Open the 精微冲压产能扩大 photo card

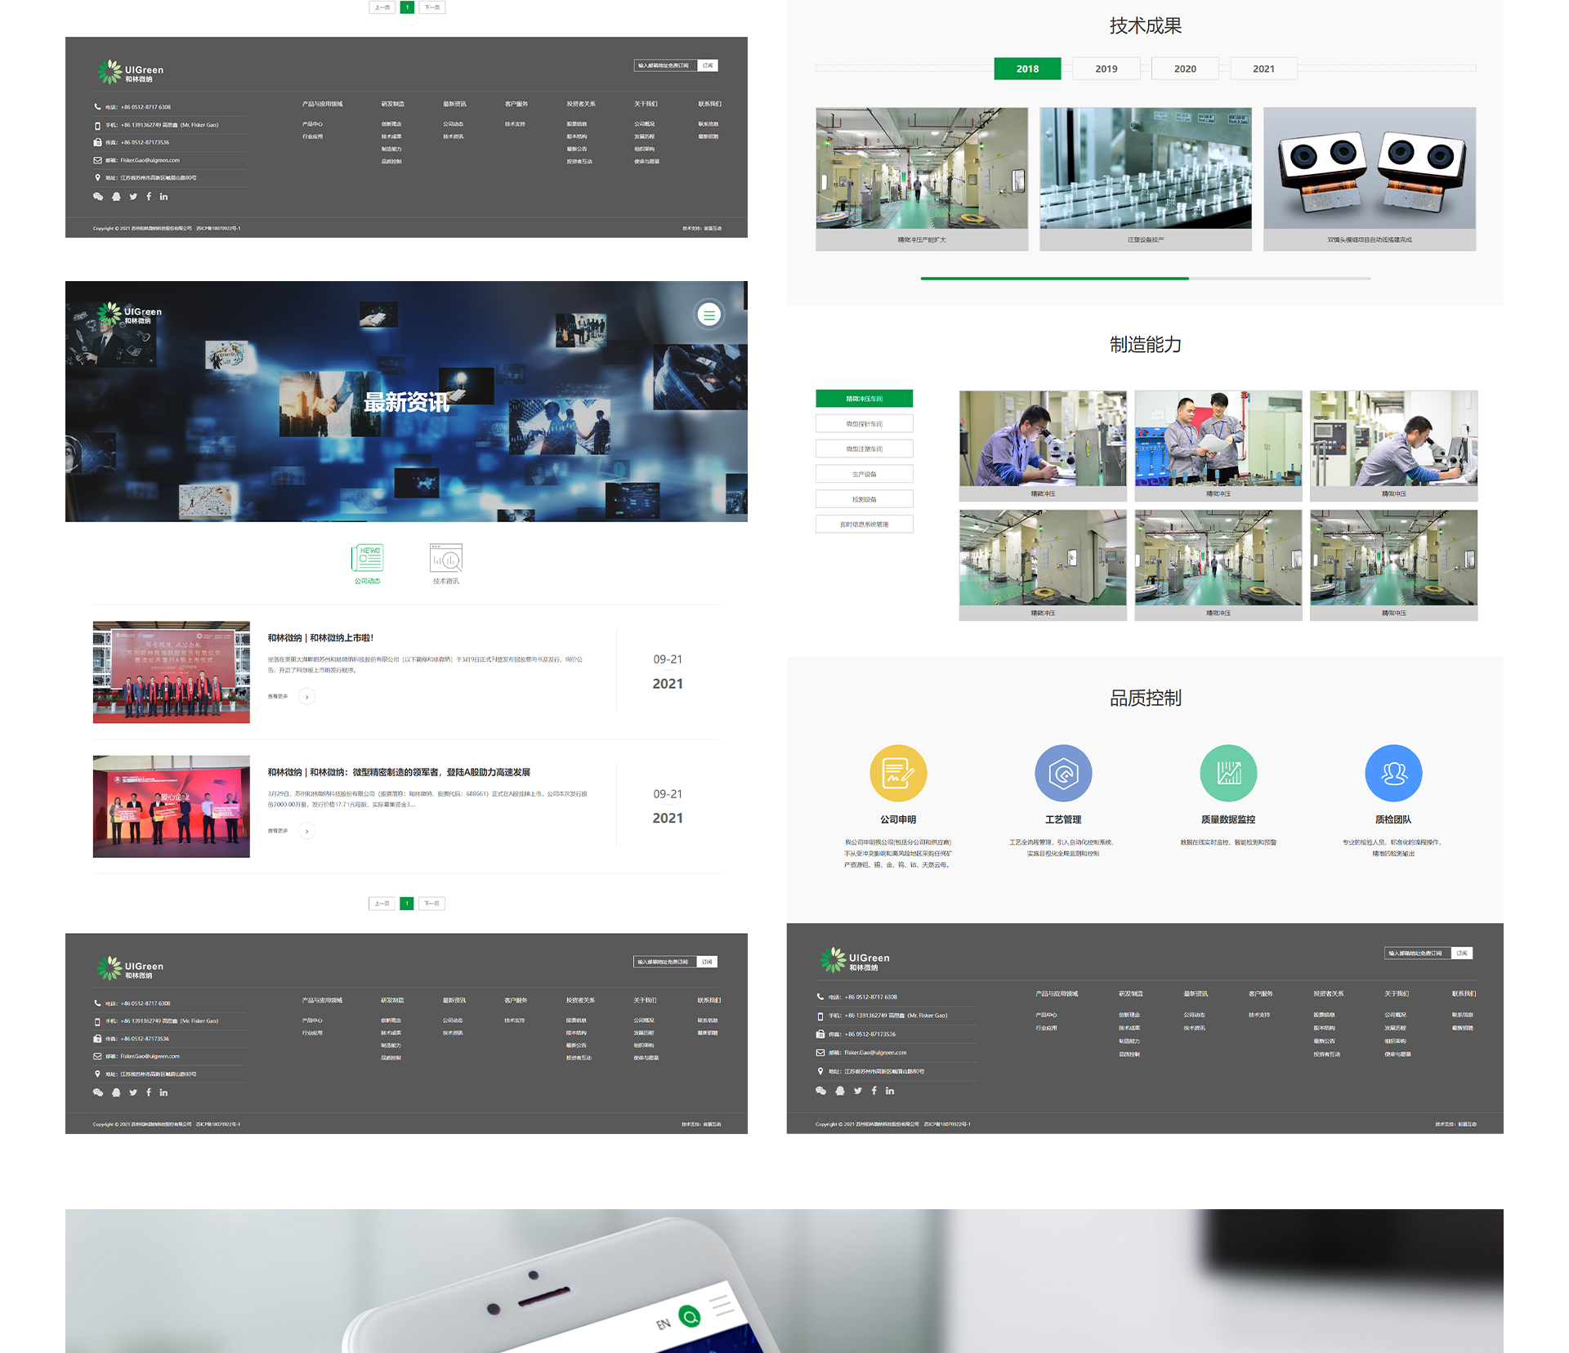pos(922,178)
